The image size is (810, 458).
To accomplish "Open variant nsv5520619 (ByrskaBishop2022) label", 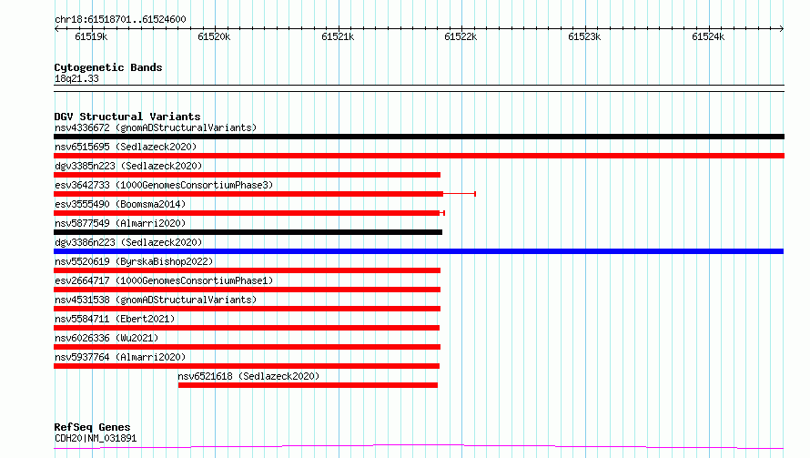I will click(134, 261).
